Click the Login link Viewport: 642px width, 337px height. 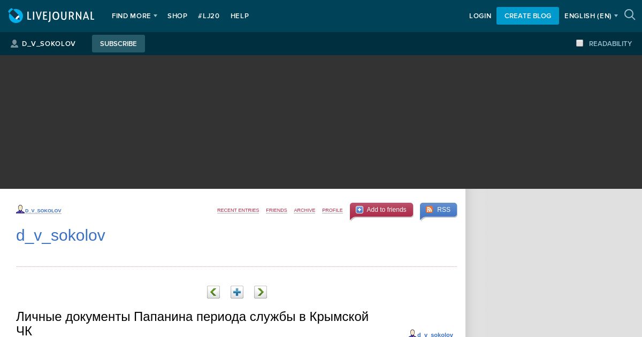coord(480,16)
